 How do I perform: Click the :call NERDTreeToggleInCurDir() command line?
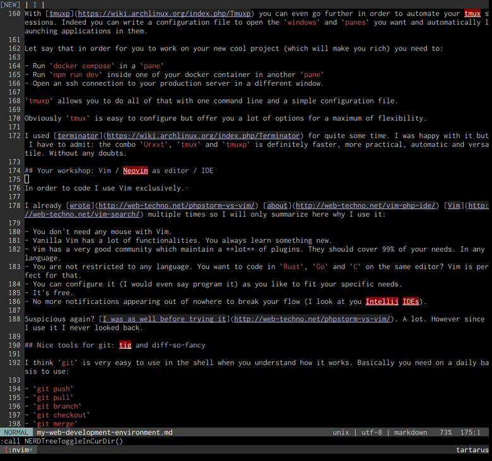point(62,441)
